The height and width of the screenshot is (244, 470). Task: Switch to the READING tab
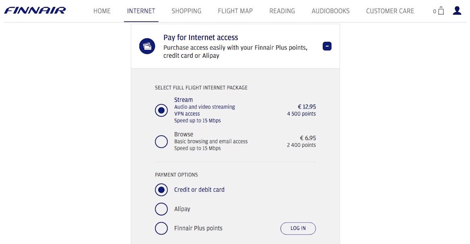click(282, 11)
